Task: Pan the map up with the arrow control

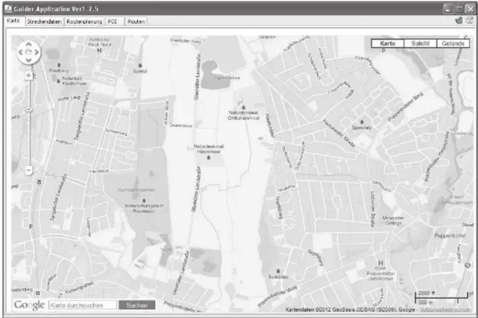Action: pos(29,44)
